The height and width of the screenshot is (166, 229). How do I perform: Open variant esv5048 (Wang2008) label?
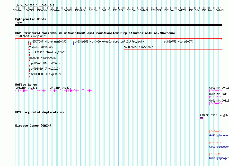(x=42, y=58)
